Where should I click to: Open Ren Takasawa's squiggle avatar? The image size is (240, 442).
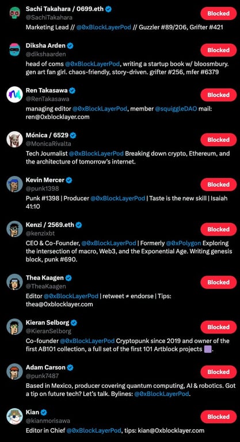click(14, 94)
